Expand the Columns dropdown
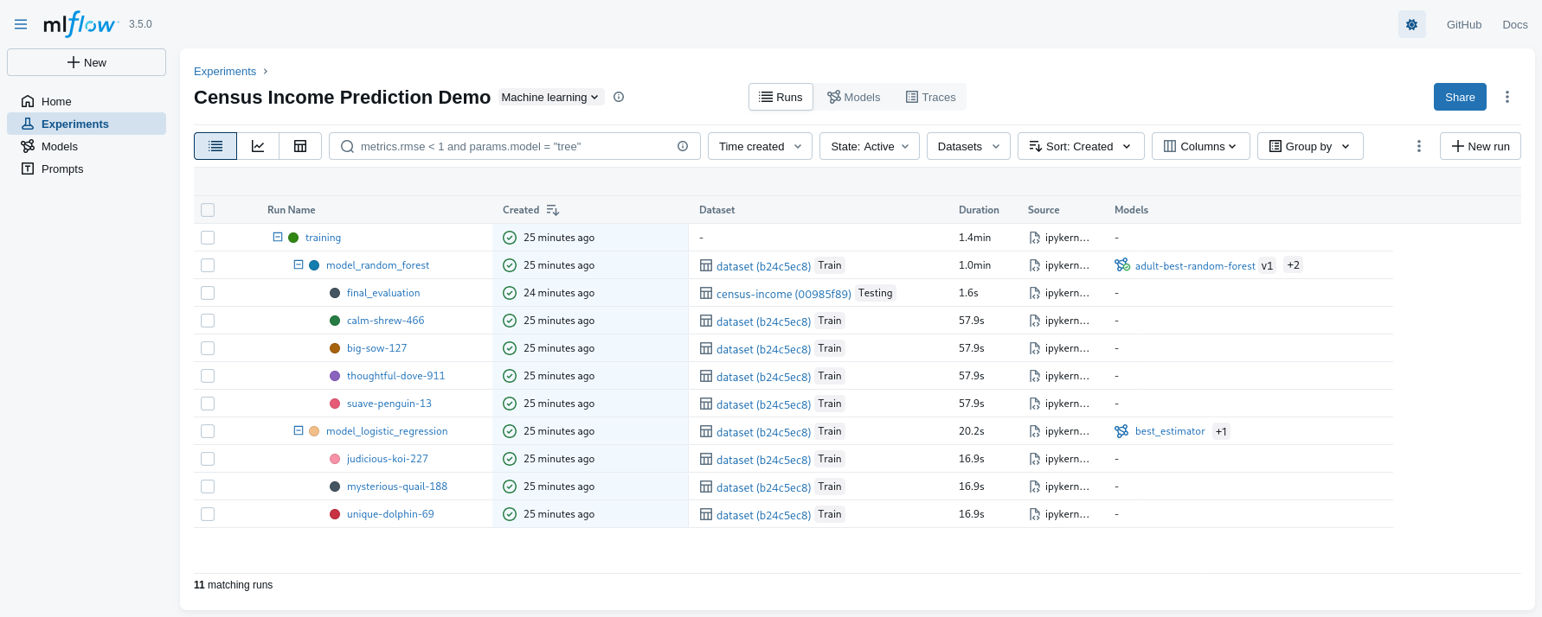Image resolution: width=1542 pixels, height=617 pixels. [1200, 146]
